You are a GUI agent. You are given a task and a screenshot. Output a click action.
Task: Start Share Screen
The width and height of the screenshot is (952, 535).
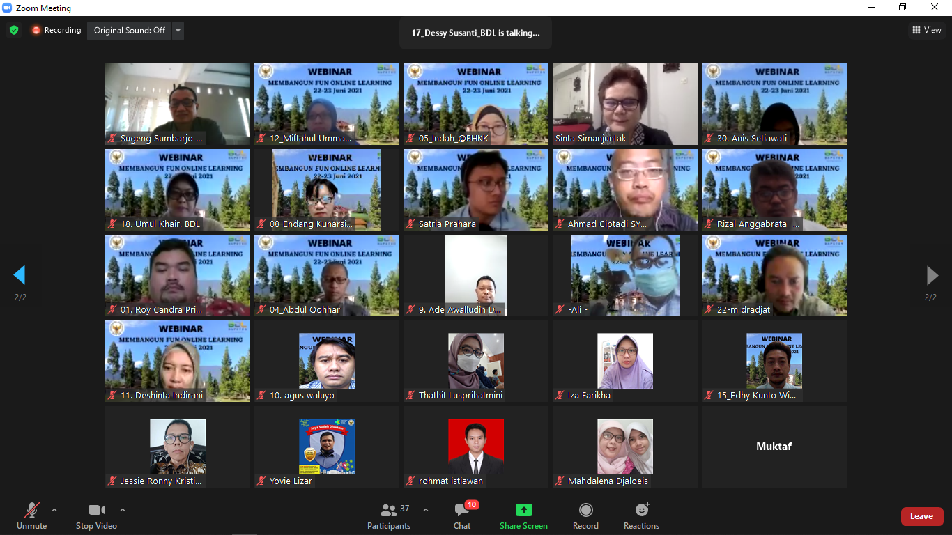click(523, 516)
